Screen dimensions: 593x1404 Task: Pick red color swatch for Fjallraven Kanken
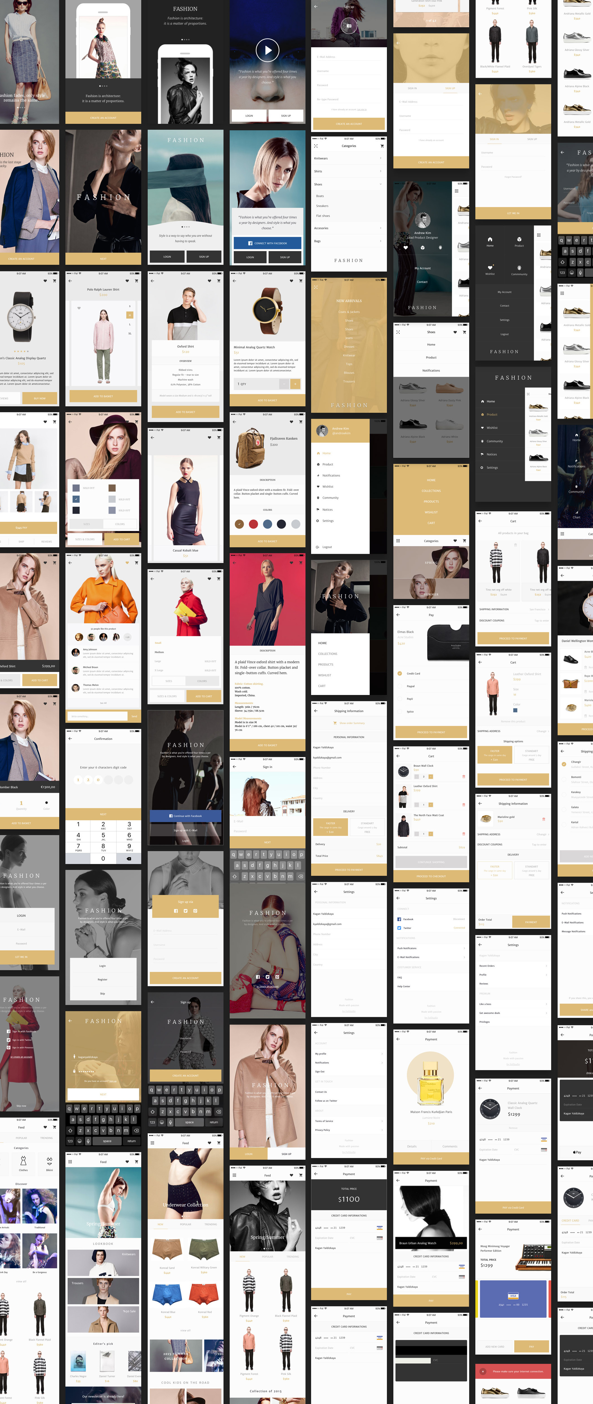click(254, 524)
